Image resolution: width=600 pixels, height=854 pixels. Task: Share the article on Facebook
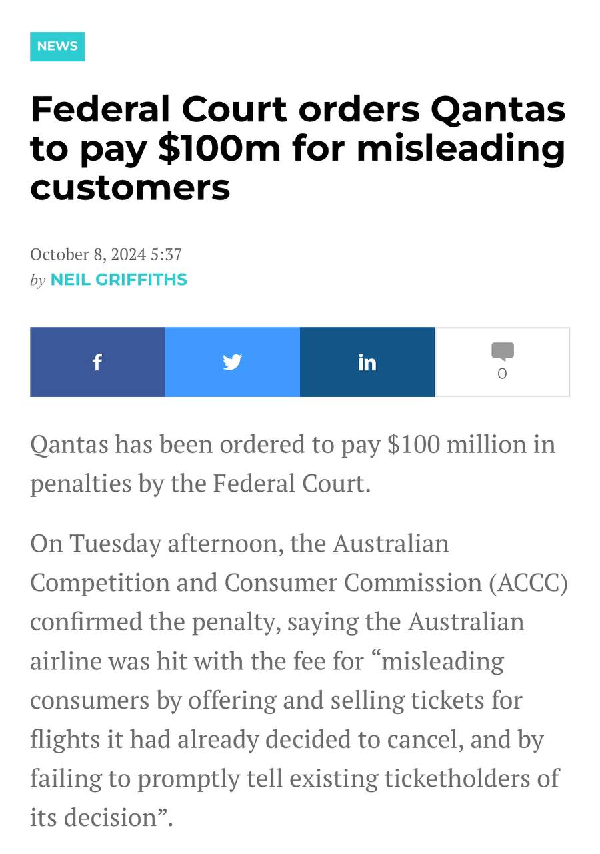(x=97, y=362)
